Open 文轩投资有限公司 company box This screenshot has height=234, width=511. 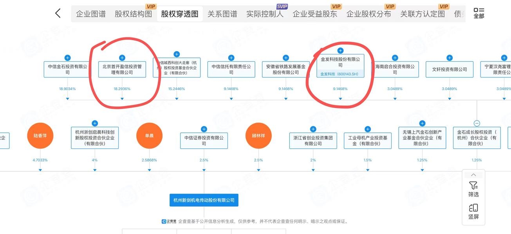pos(450,69)
